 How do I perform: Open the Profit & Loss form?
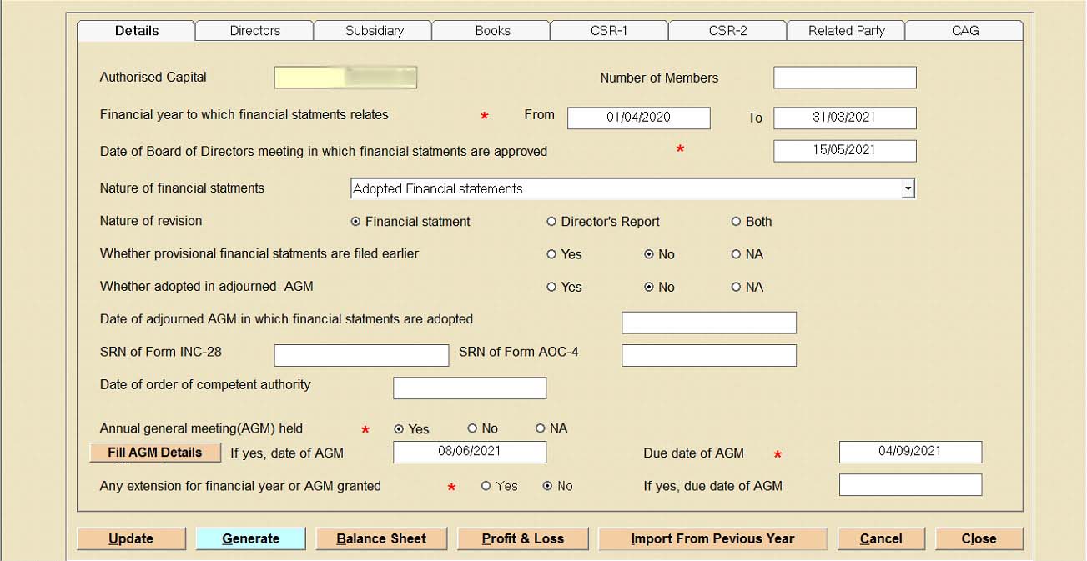(523, 538)
